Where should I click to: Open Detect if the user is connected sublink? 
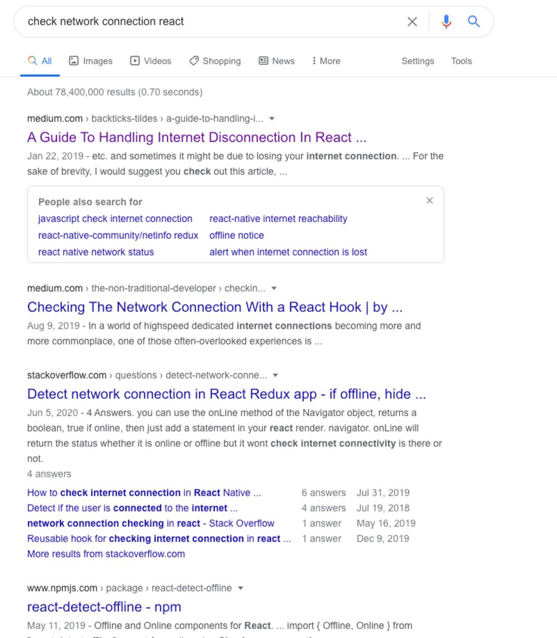click(133, 508)
